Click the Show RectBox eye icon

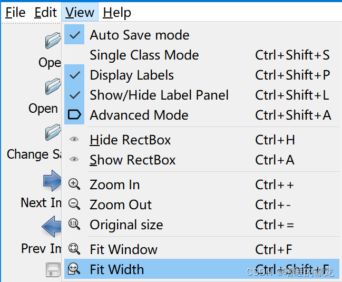coord(74,159)
